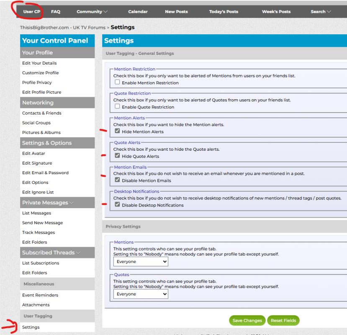Viewport: 347px width, 335px height.
Task: Collapse the Private Messages section
Action: tap(71, 203)
